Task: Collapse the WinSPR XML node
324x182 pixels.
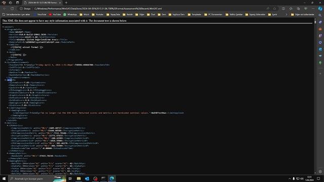Action: tap(5, 80)
